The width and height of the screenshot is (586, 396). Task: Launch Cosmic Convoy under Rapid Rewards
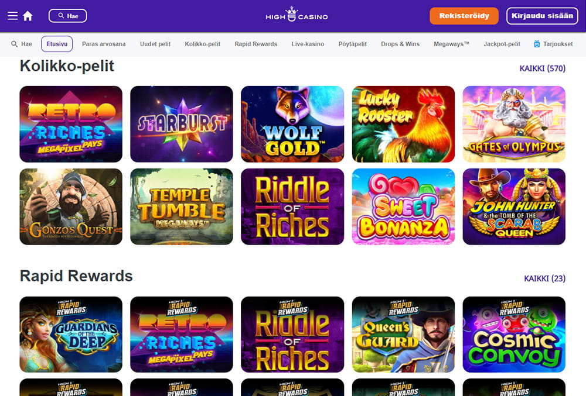click(x=514, y=334)
